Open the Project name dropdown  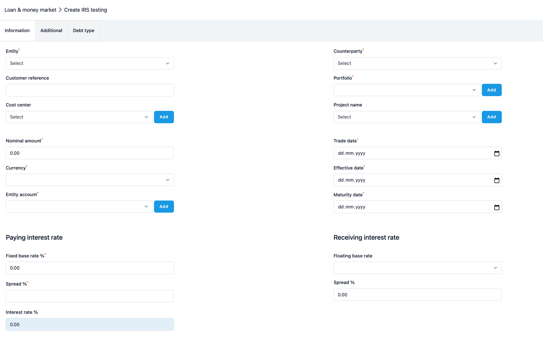(x=407, y=117)
